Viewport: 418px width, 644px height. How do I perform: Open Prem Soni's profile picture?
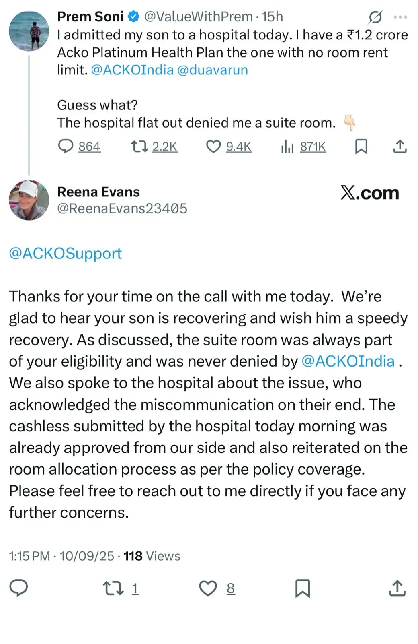(29, 31)
